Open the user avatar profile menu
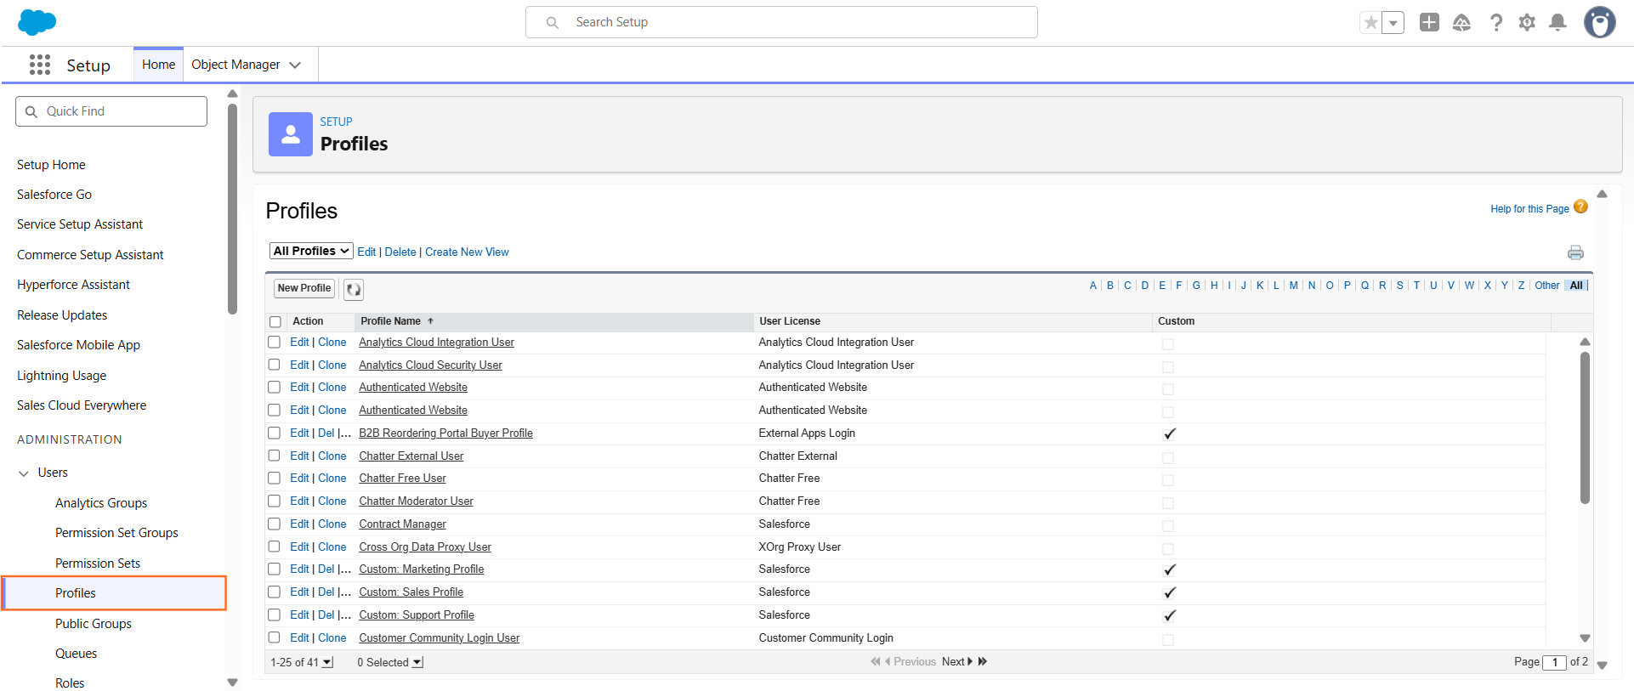1634x691 pixels. click(x=1599, y=22)
